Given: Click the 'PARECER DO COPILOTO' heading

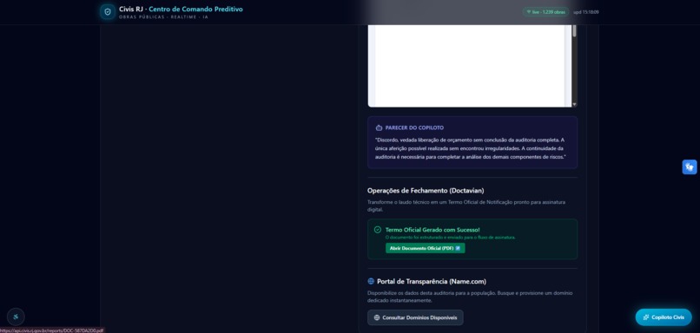Looking at the screenshot, I should [414, 128].
